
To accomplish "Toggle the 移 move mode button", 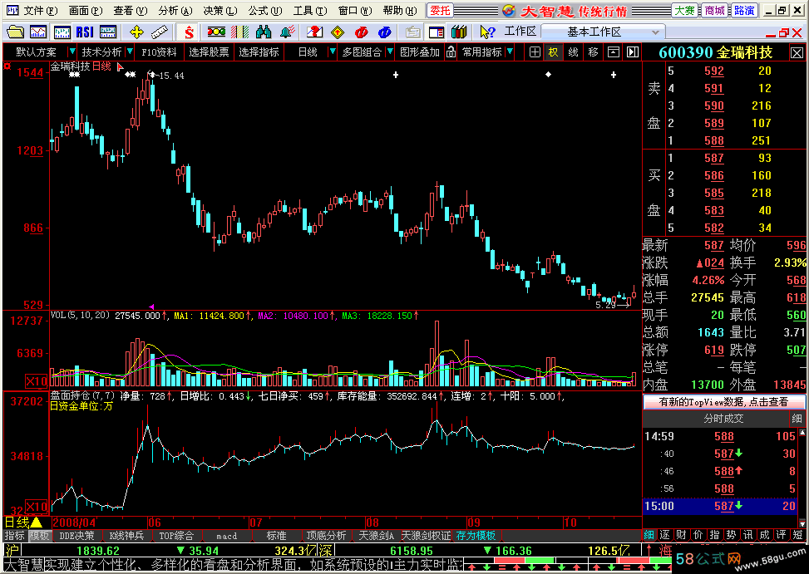I will pos(594,52).
